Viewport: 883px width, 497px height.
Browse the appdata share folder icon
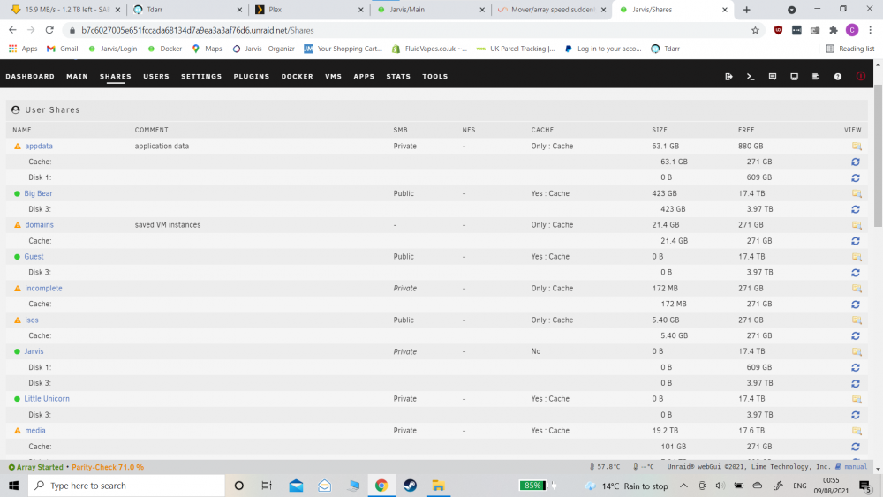point(857,146)
